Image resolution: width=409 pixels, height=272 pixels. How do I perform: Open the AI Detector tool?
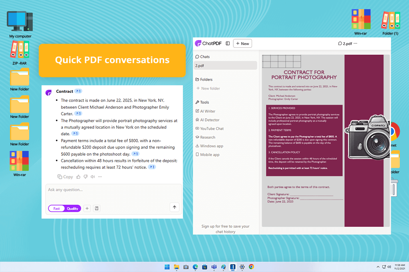(207, 120)
